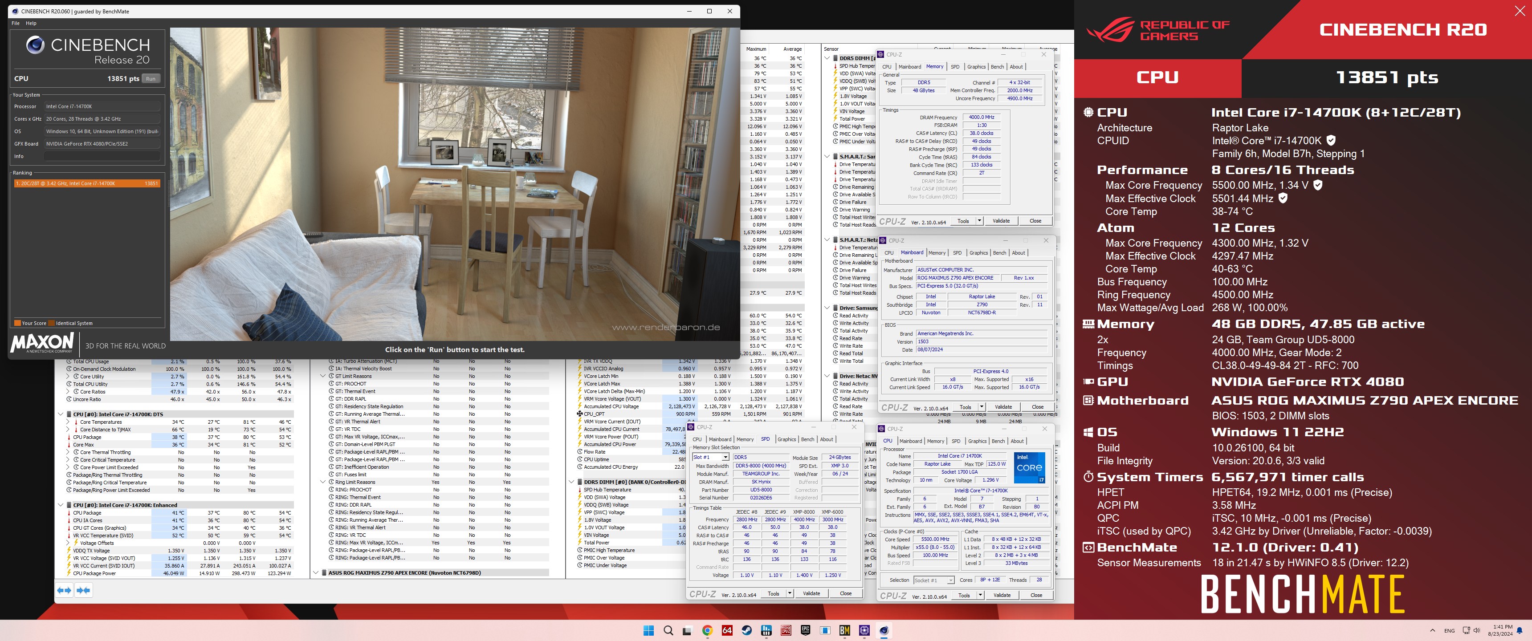
Task: Click the GPU section icon in the BenchMate panel
Action: click(x=1088, y=382)
